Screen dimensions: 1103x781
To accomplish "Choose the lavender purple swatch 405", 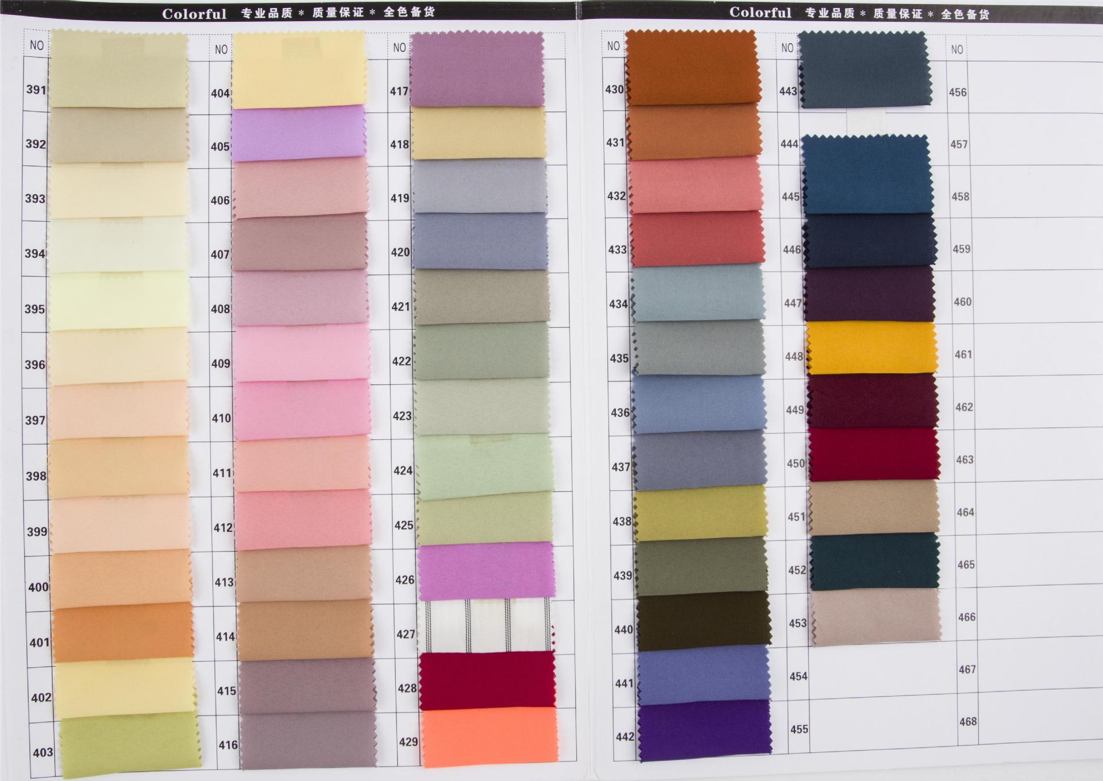I will tap(299, 133).
